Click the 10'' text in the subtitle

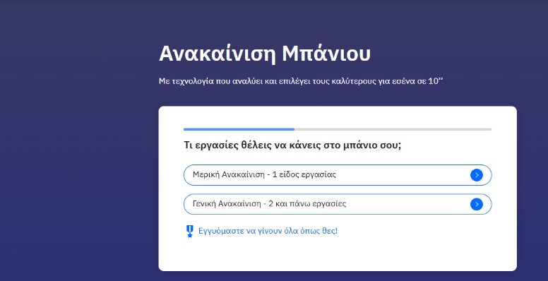coord(436,81)
